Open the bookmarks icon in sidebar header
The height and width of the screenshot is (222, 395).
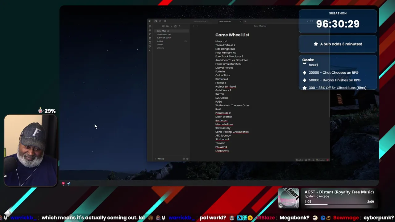coord(165,21)
